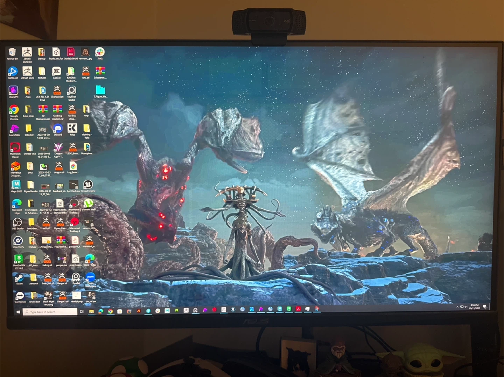This screenshot has width=504, height=377.
Task: Select the Charizard.ztl ZBrush tool file
Action: pyautogui.click(x=57, y=90)
